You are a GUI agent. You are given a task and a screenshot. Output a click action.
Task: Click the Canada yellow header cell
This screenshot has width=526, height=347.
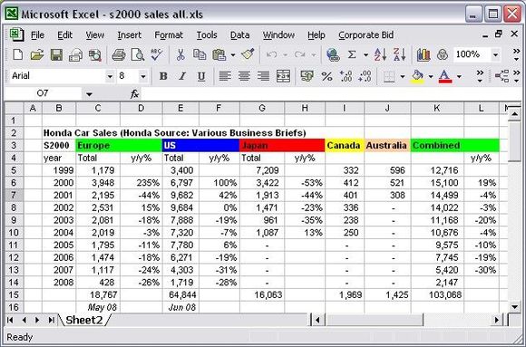345,146
